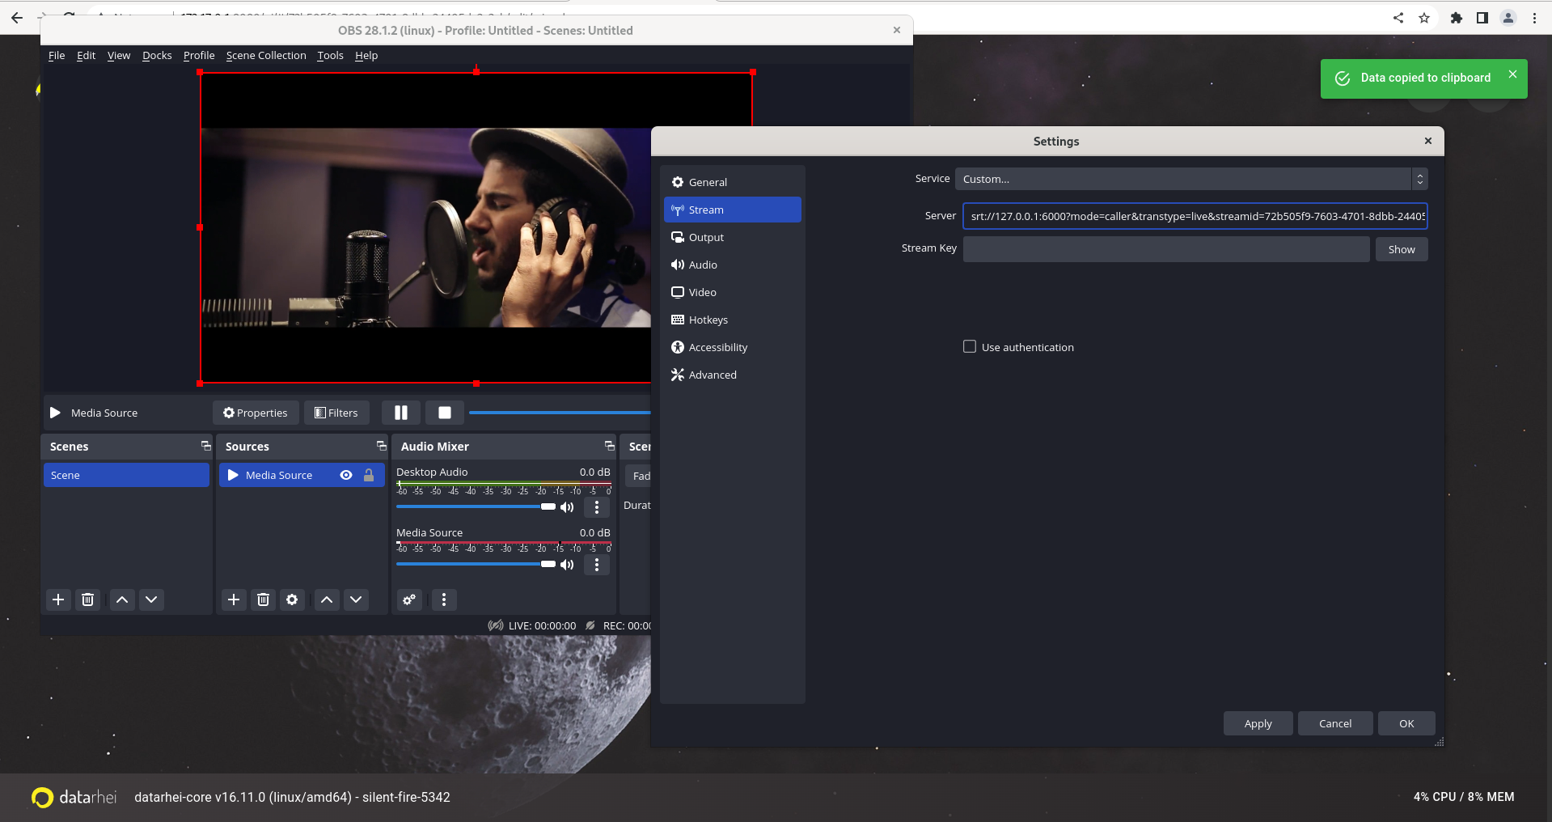Pause the Media Source playback
1552x822 pixels.
pos(400,413)
